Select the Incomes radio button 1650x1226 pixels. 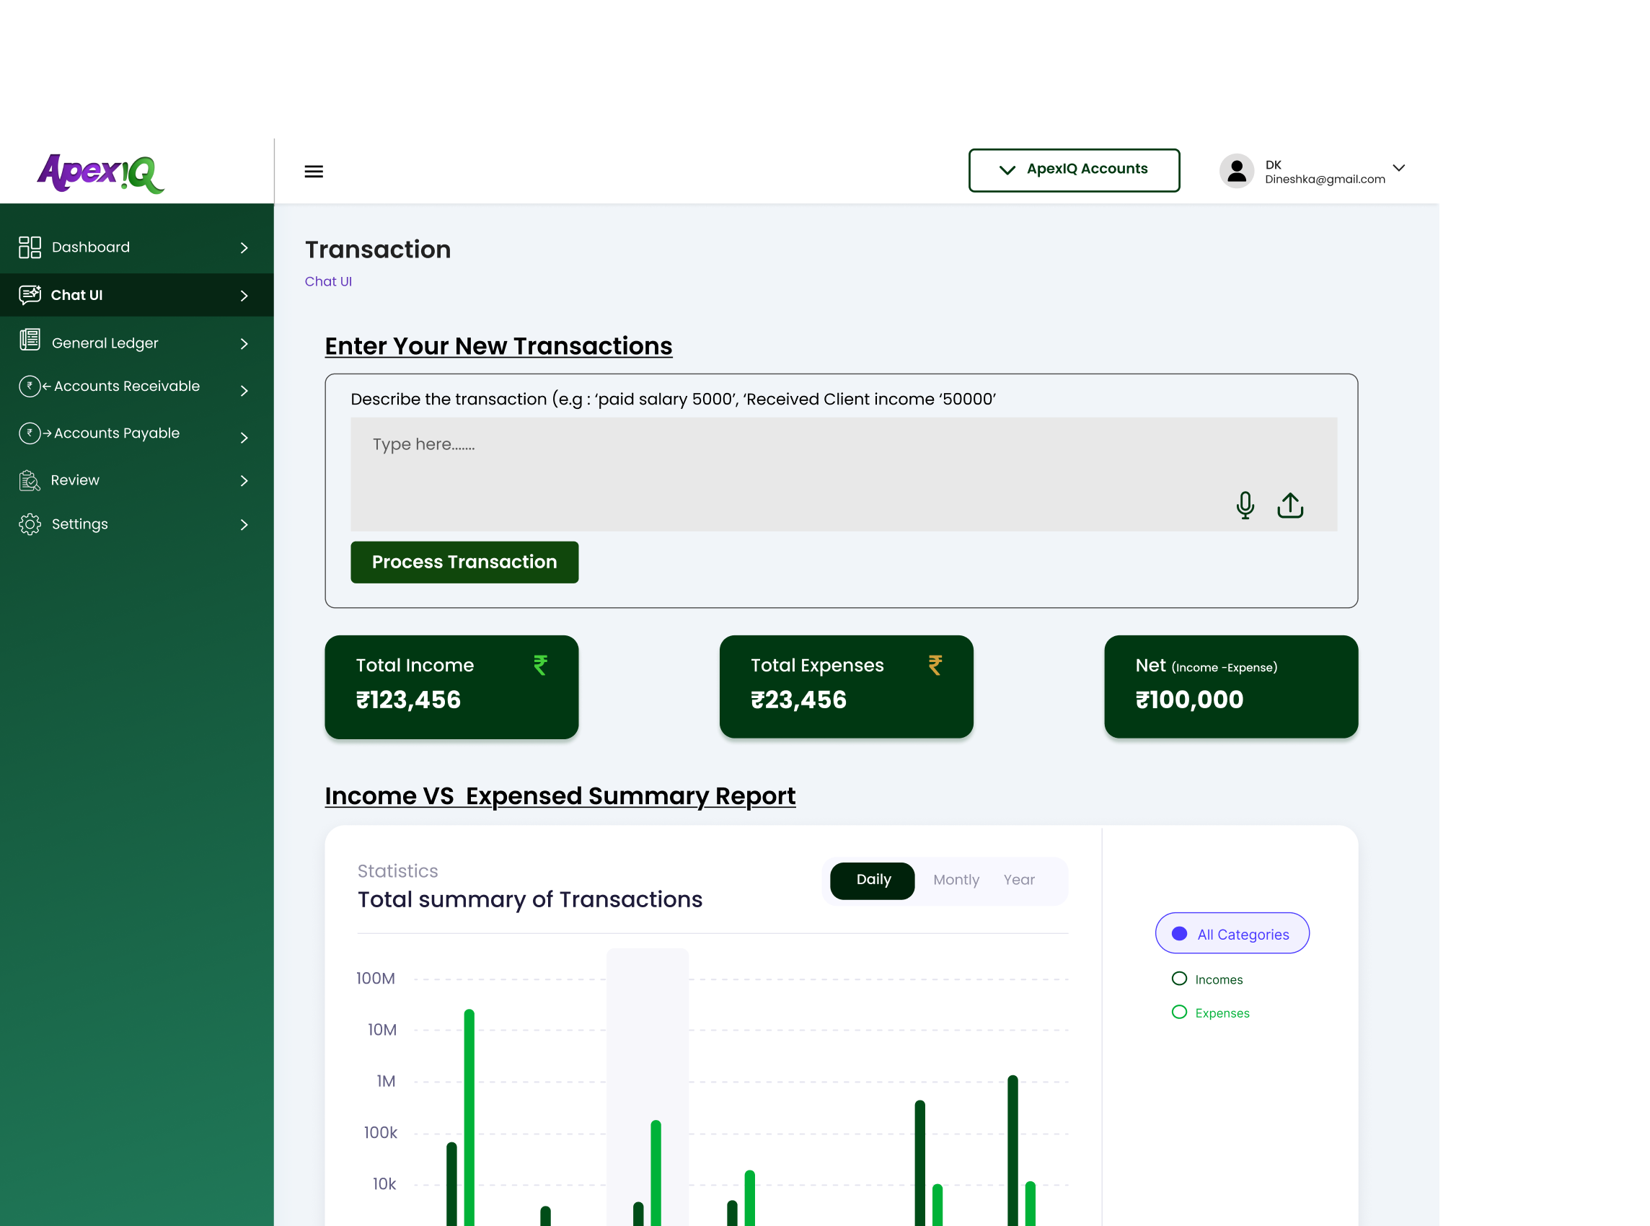pos(1180,979)
